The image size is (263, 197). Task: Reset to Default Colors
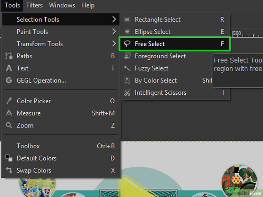tap(36, 158)
